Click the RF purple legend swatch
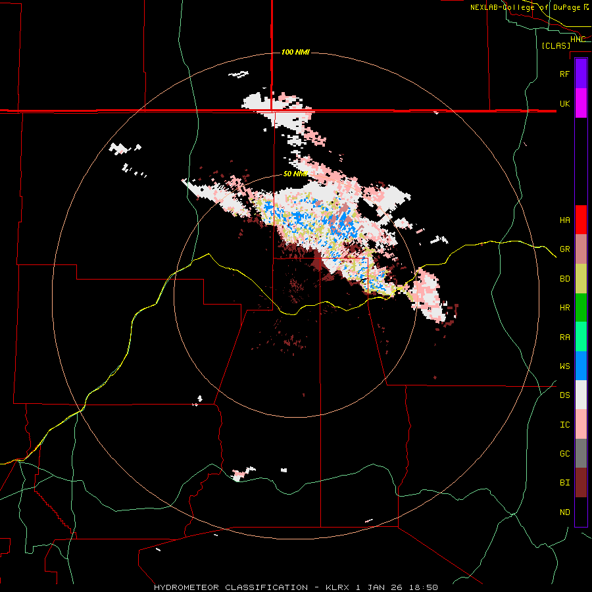Image resolution: width=592 pixels, height=592 pixels. tap(581, 73)
